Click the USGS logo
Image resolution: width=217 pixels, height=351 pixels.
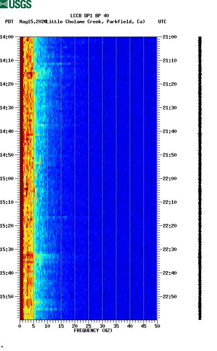16,4
